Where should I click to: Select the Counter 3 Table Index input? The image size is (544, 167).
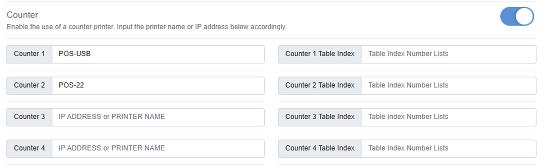449,117
